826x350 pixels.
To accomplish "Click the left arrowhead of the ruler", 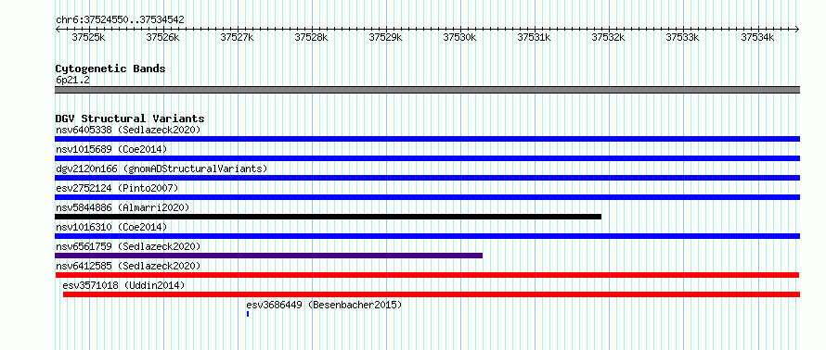I will click(57, 29).
